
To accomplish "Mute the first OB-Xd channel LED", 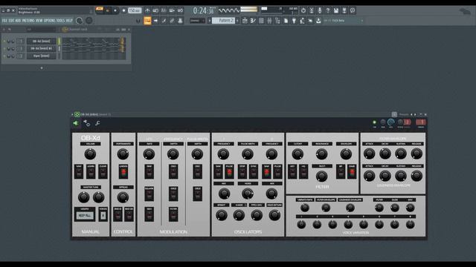I will tap(4, 41).
